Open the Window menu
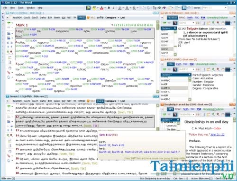 pos(30,8)
